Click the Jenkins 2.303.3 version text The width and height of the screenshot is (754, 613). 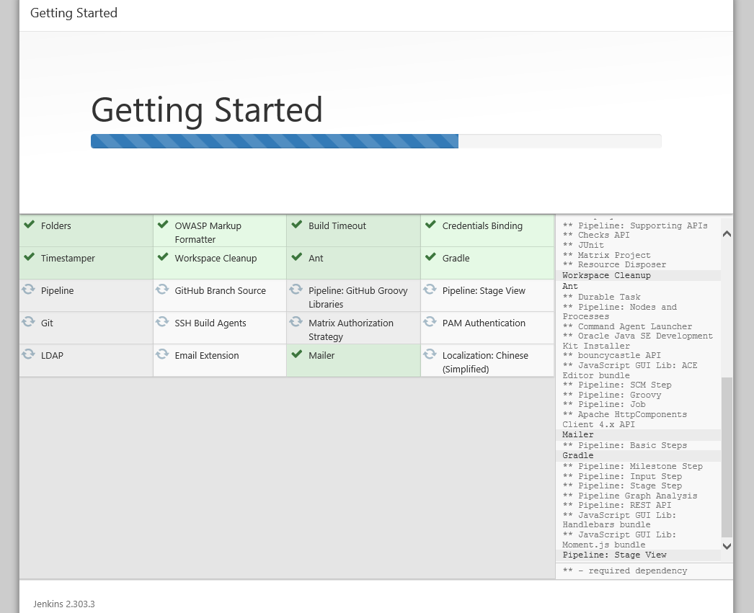tap(64, 604)
